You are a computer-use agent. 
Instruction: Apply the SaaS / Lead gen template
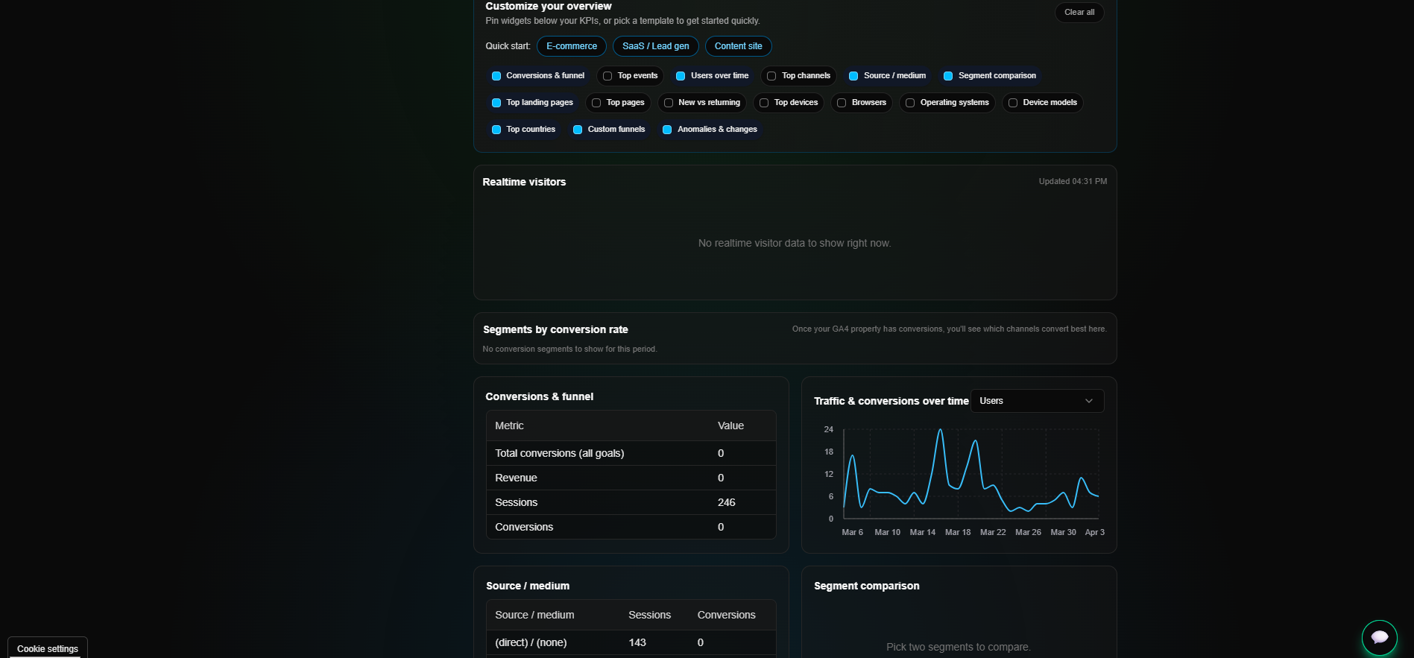click(656, 46)
